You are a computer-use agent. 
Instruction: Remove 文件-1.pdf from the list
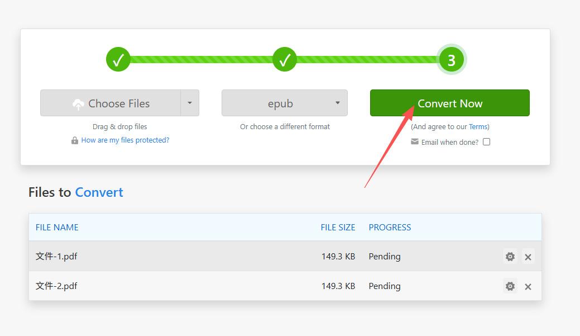[528, 257]
